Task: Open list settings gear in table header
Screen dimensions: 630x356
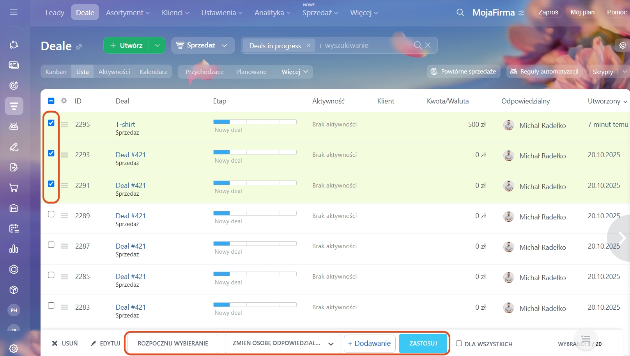Action: [64, 101]
